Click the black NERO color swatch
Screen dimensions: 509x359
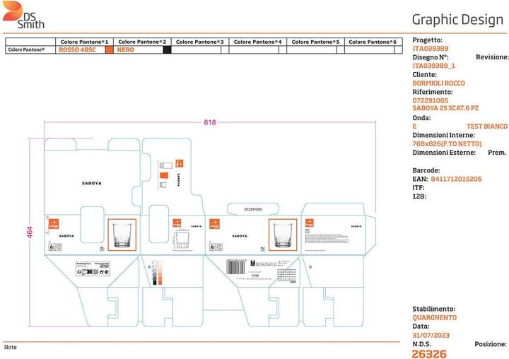pos(167,49)
